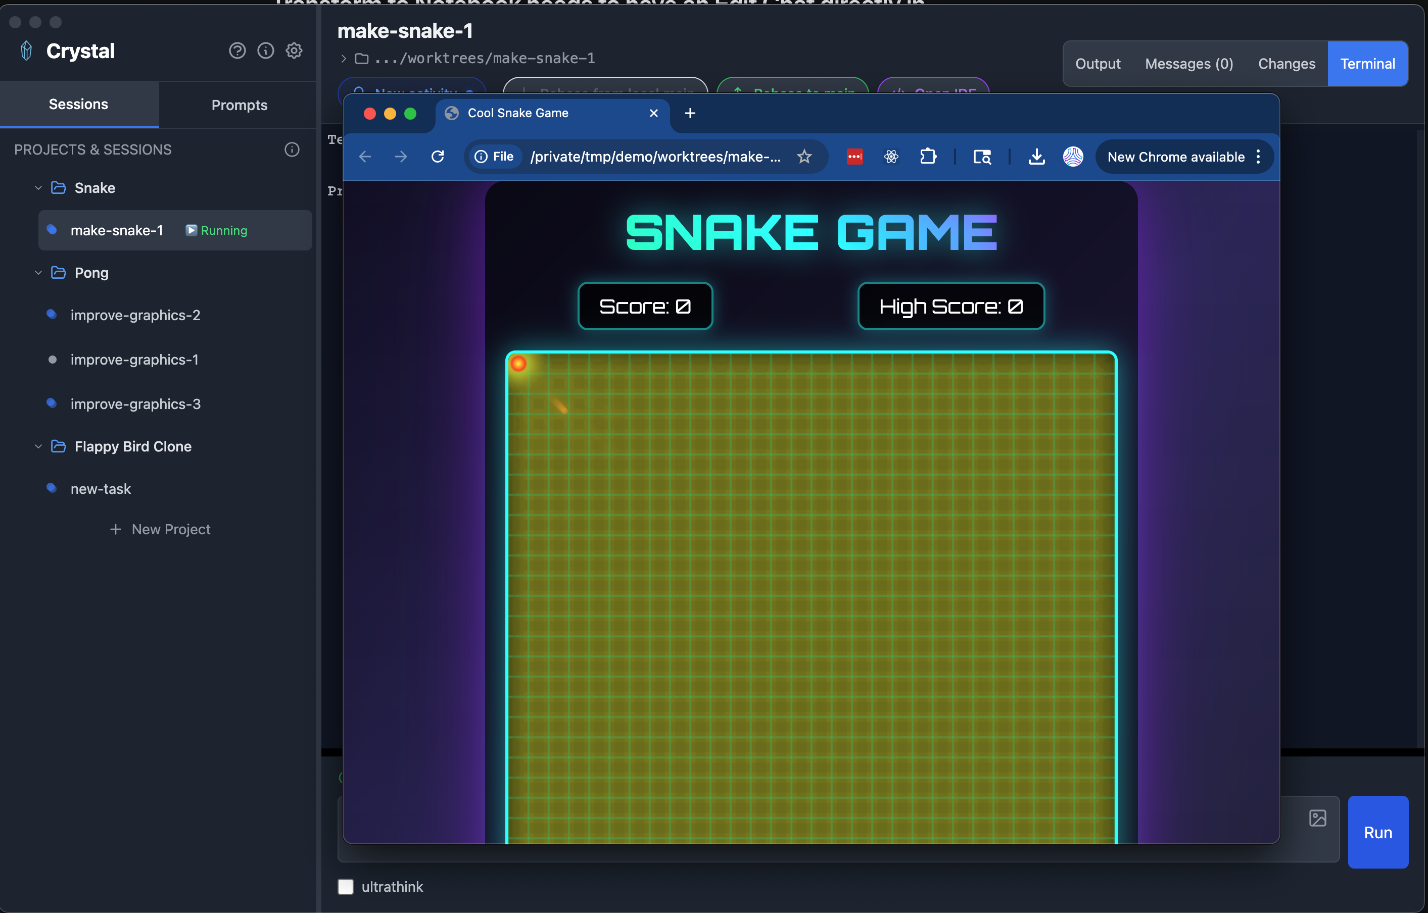Select the improve-graphics-2 session
This screenshot has height=913, width=1428.
coord(135,315)
